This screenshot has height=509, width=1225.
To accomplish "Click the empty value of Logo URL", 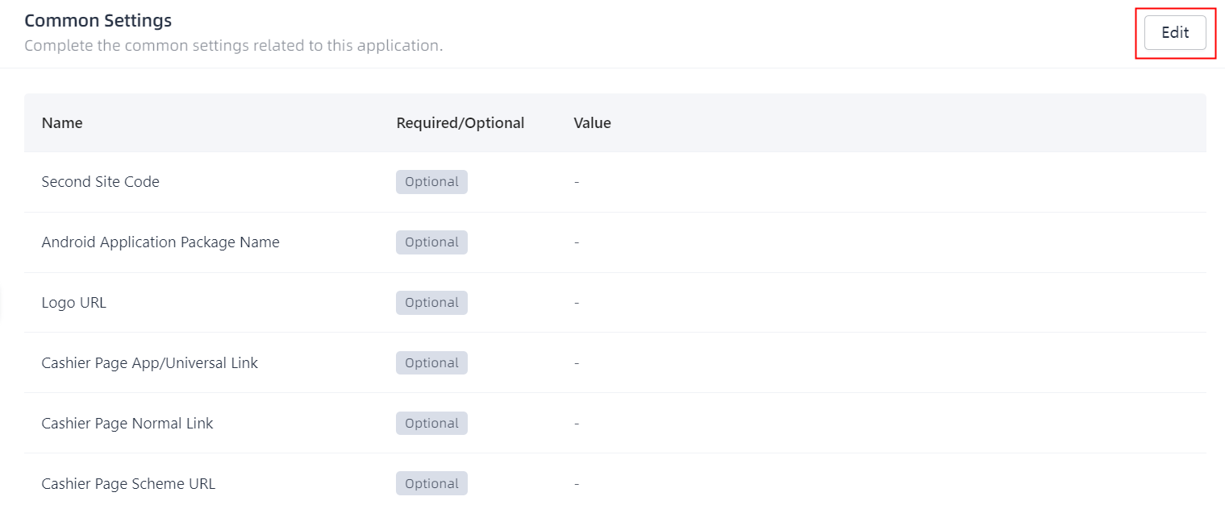I will tap(577, 303).
